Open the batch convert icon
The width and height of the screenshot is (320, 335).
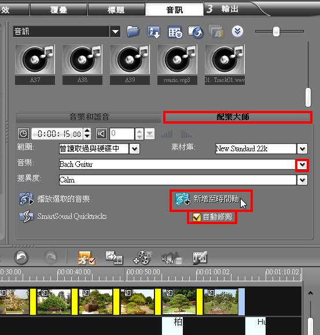point(114,258)
